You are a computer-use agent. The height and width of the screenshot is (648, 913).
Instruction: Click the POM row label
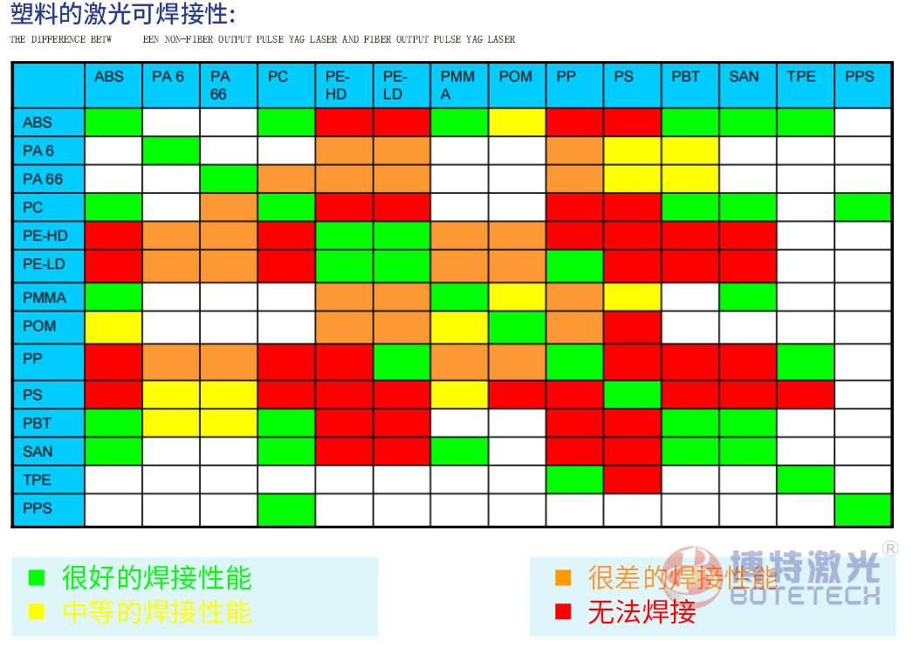click(49, 326)
